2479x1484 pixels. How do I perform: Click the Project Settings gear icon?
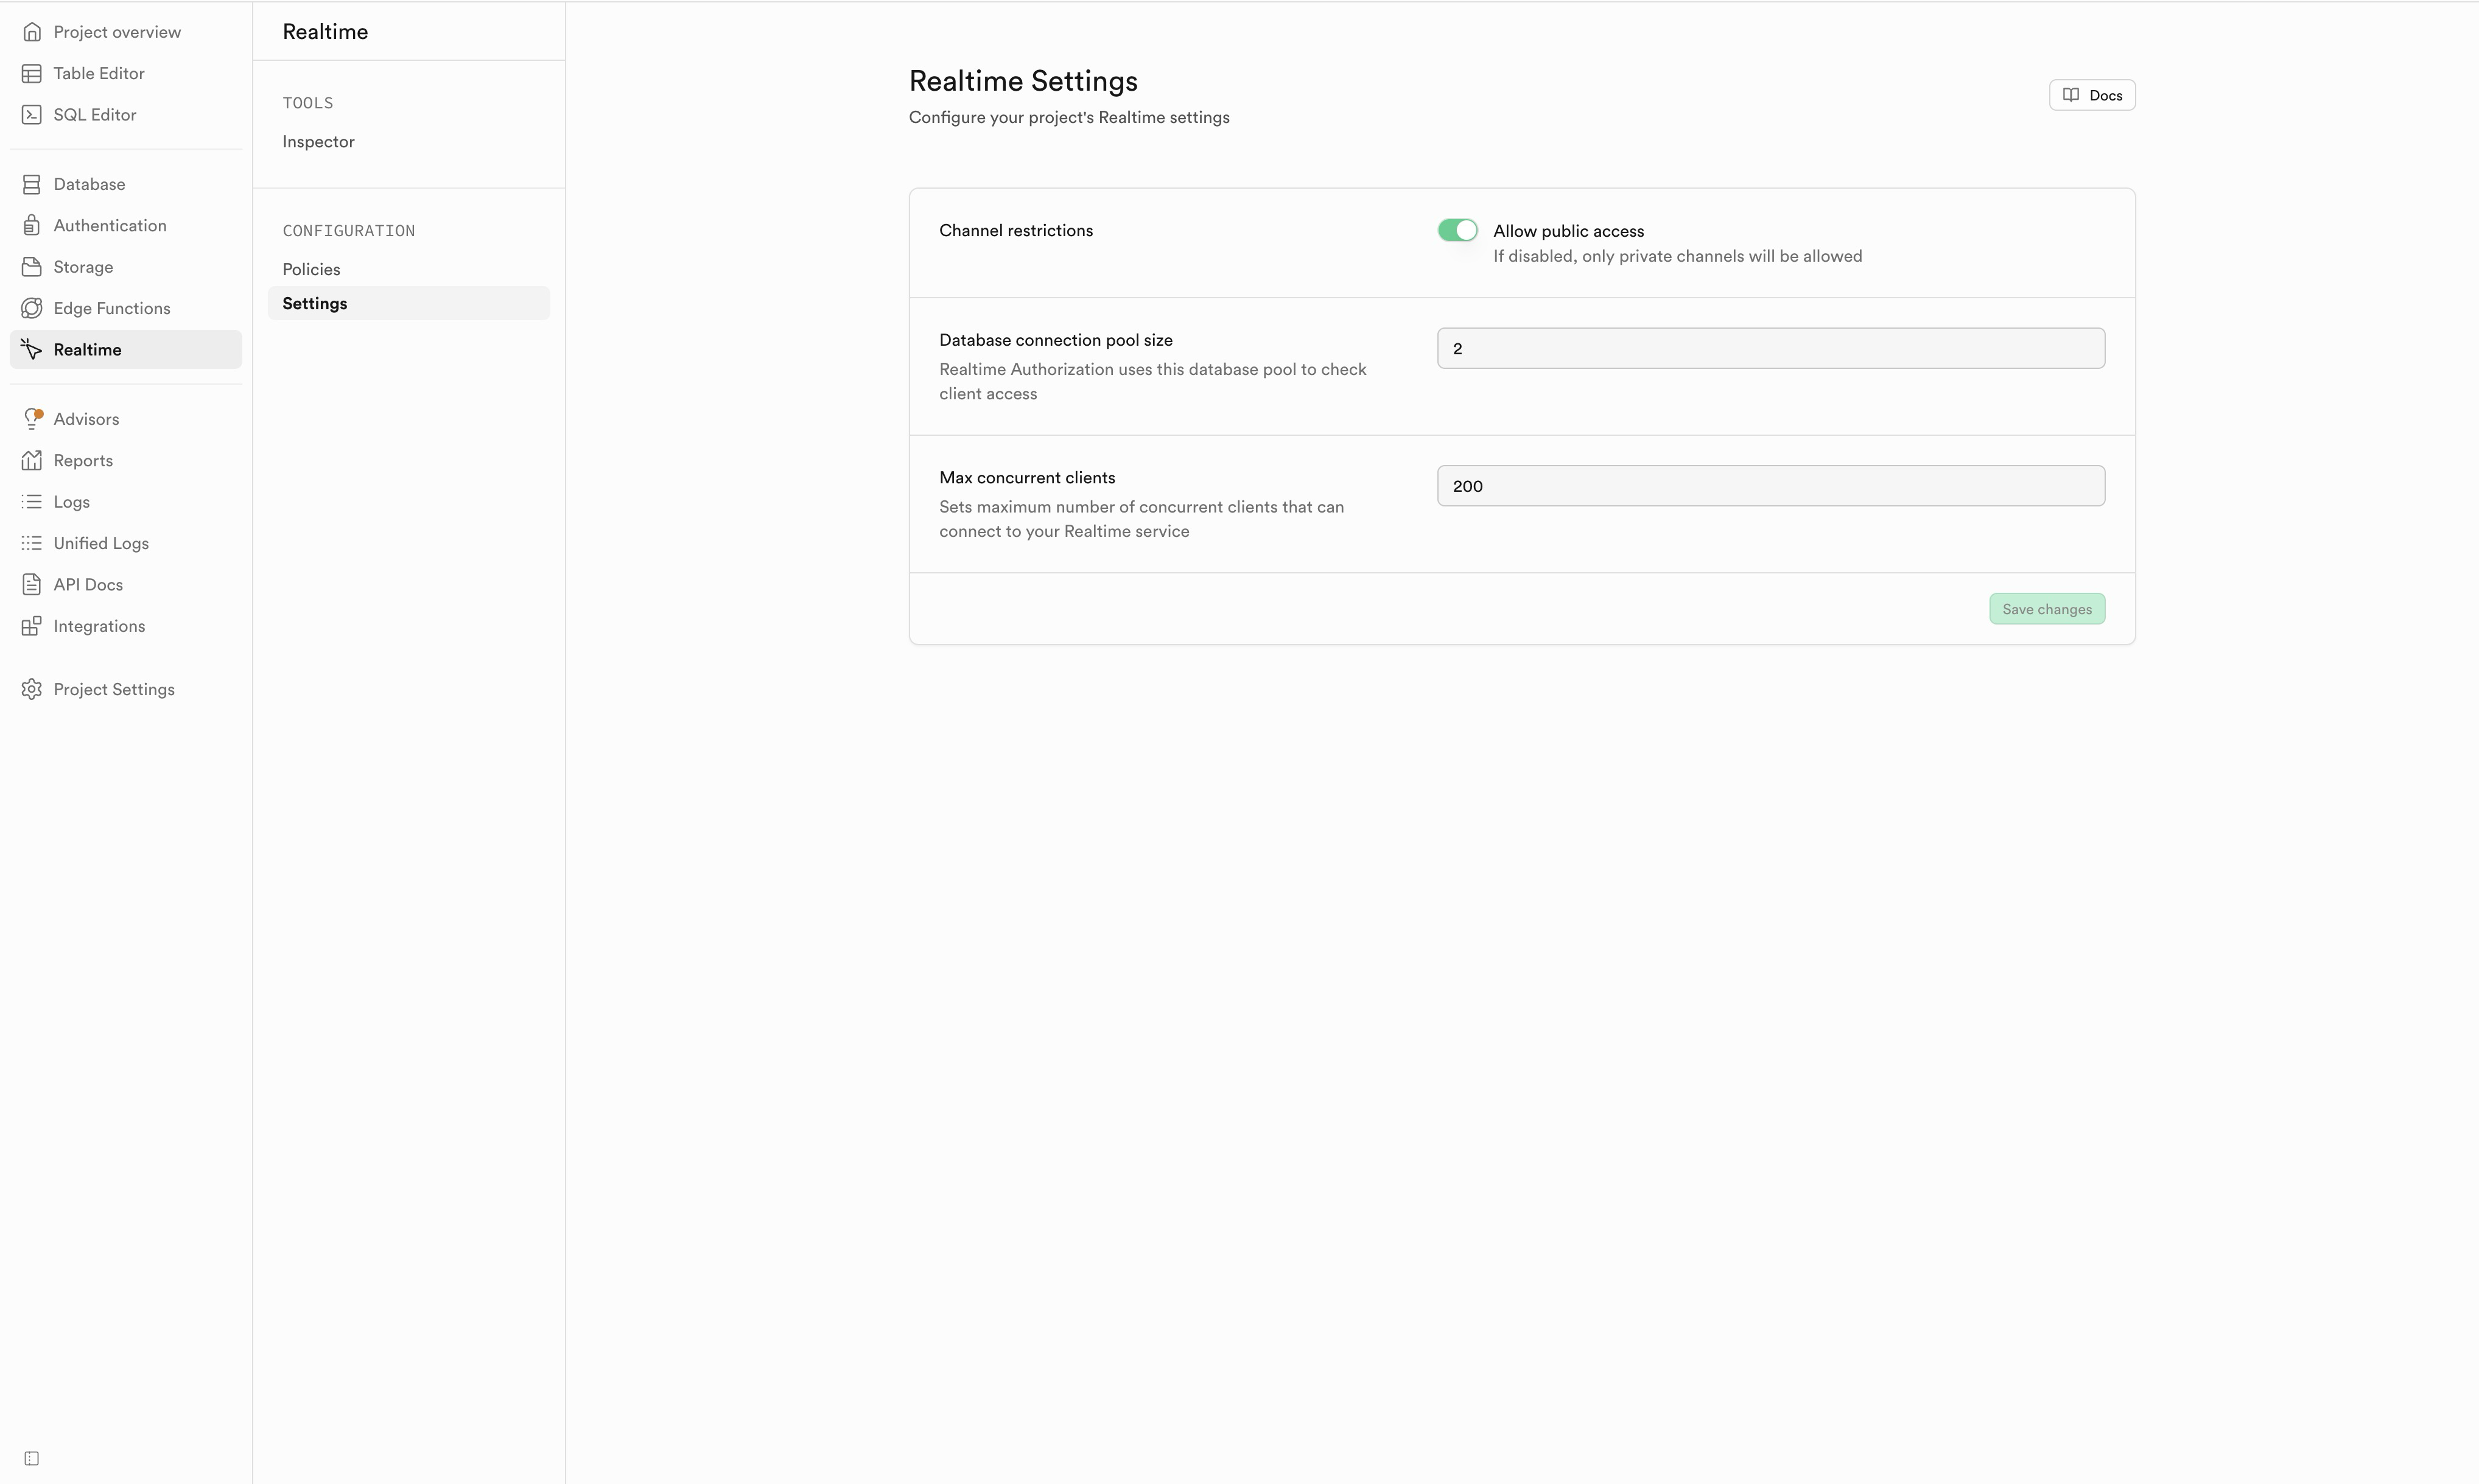click(x=32, y=689)
